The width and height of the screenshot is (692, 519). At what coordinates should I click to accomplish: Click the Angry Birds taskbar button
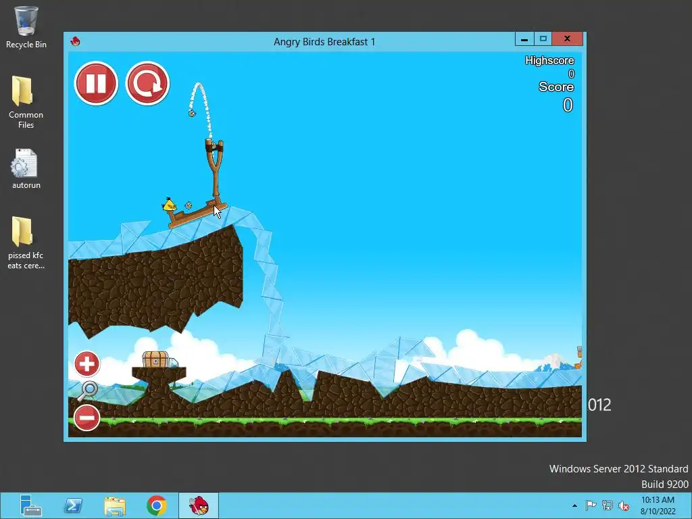(199, 505)
